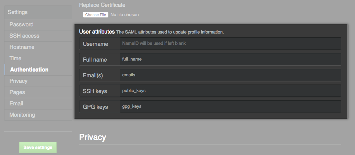Screen dimensions: 355x155
Task: Click the Full name text field
Action: (x=230, y=59)
